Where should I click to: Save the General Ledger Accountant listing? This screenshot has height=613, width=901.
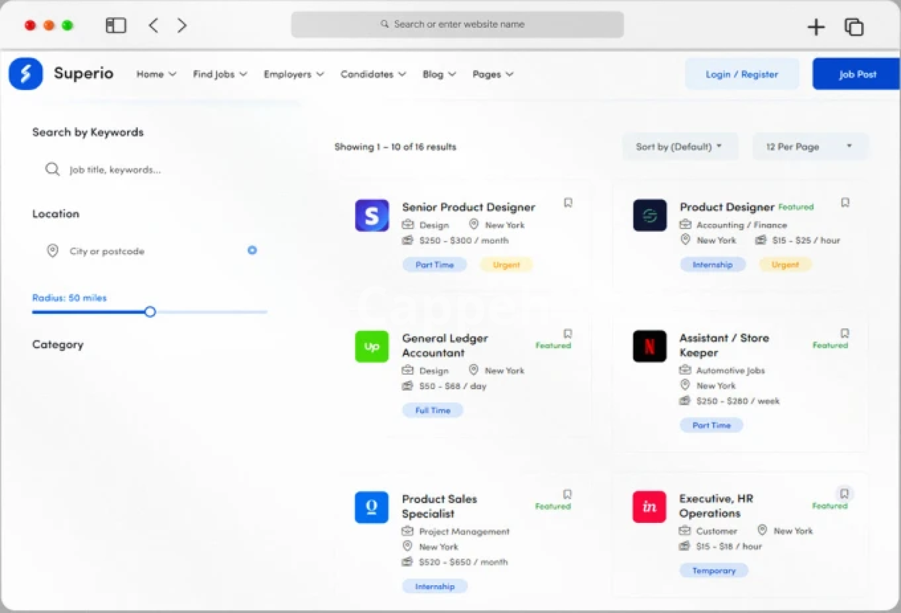click(568, 333)
